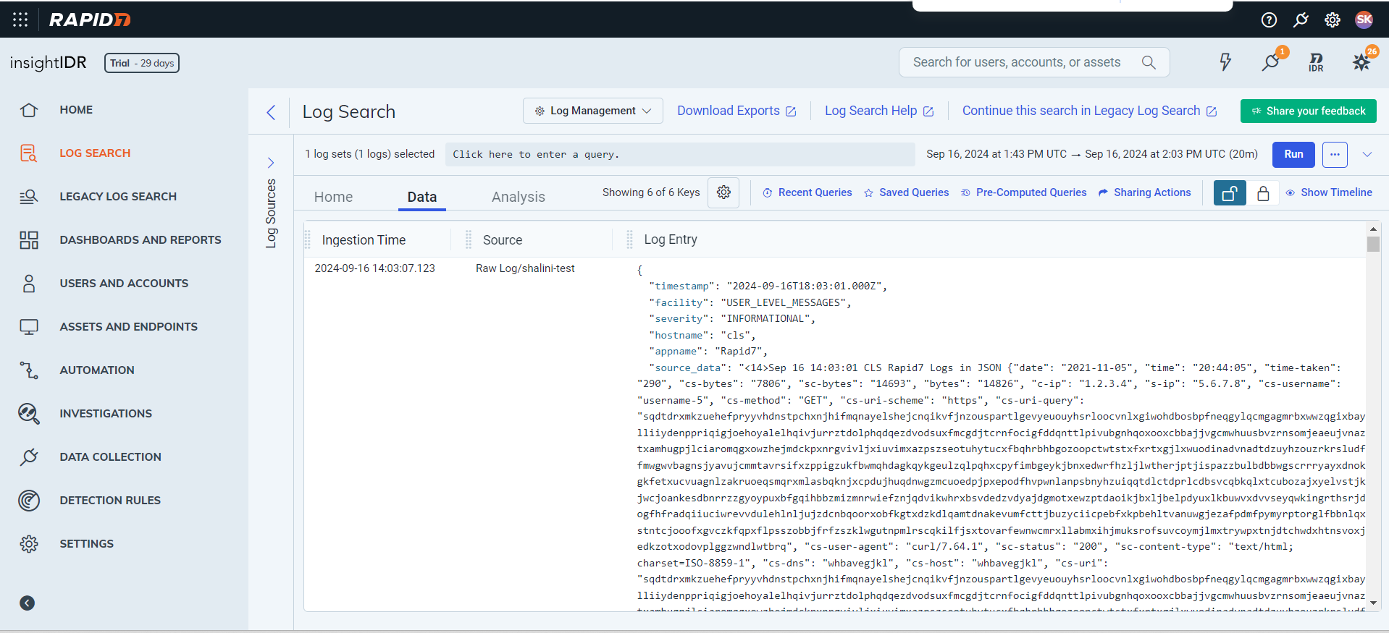This screenshot has height=633, width=1389.
Task: Open HOME in the sidebar menu
Action: click(x=76, y=110)
